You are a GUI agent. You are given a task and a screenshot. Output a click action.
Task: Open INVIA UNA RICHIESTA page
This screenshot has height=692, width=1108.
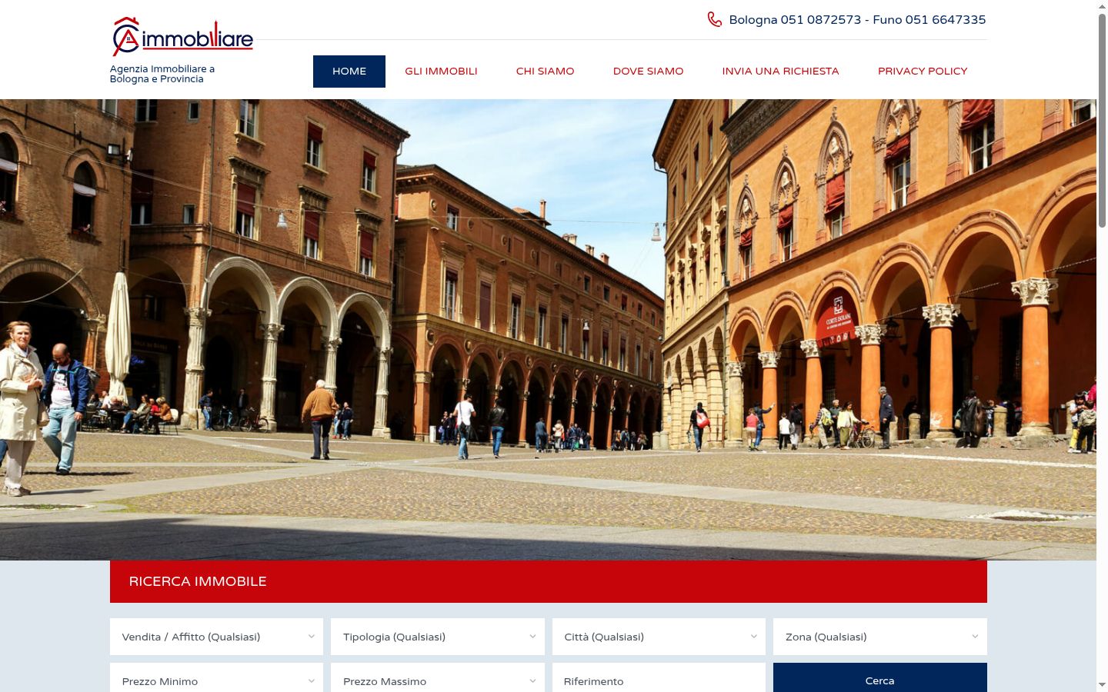(x=781, y=72)
